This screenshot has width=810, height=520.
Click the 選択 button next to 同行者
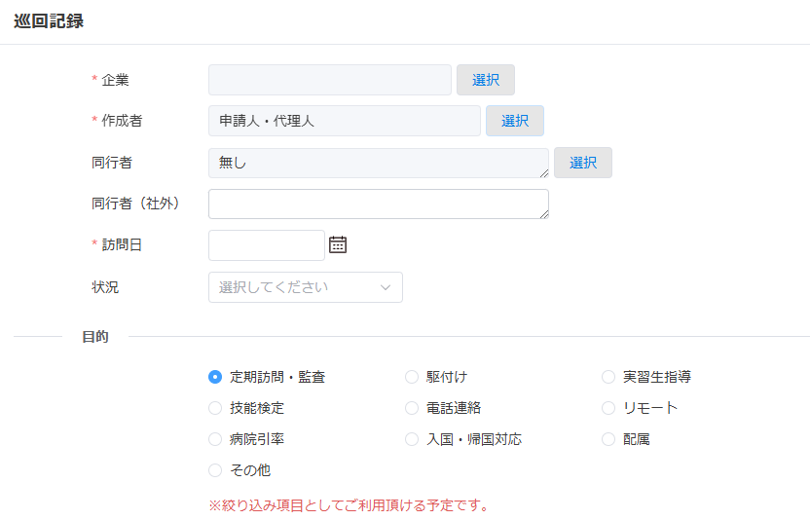point(583,163)
